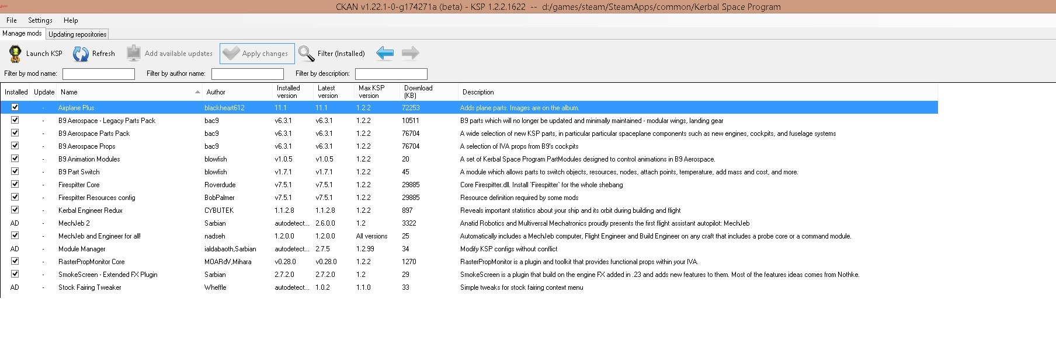
Task: Select the Kerbal Engineer Redux mod name
Action: [x=91, y=210]
